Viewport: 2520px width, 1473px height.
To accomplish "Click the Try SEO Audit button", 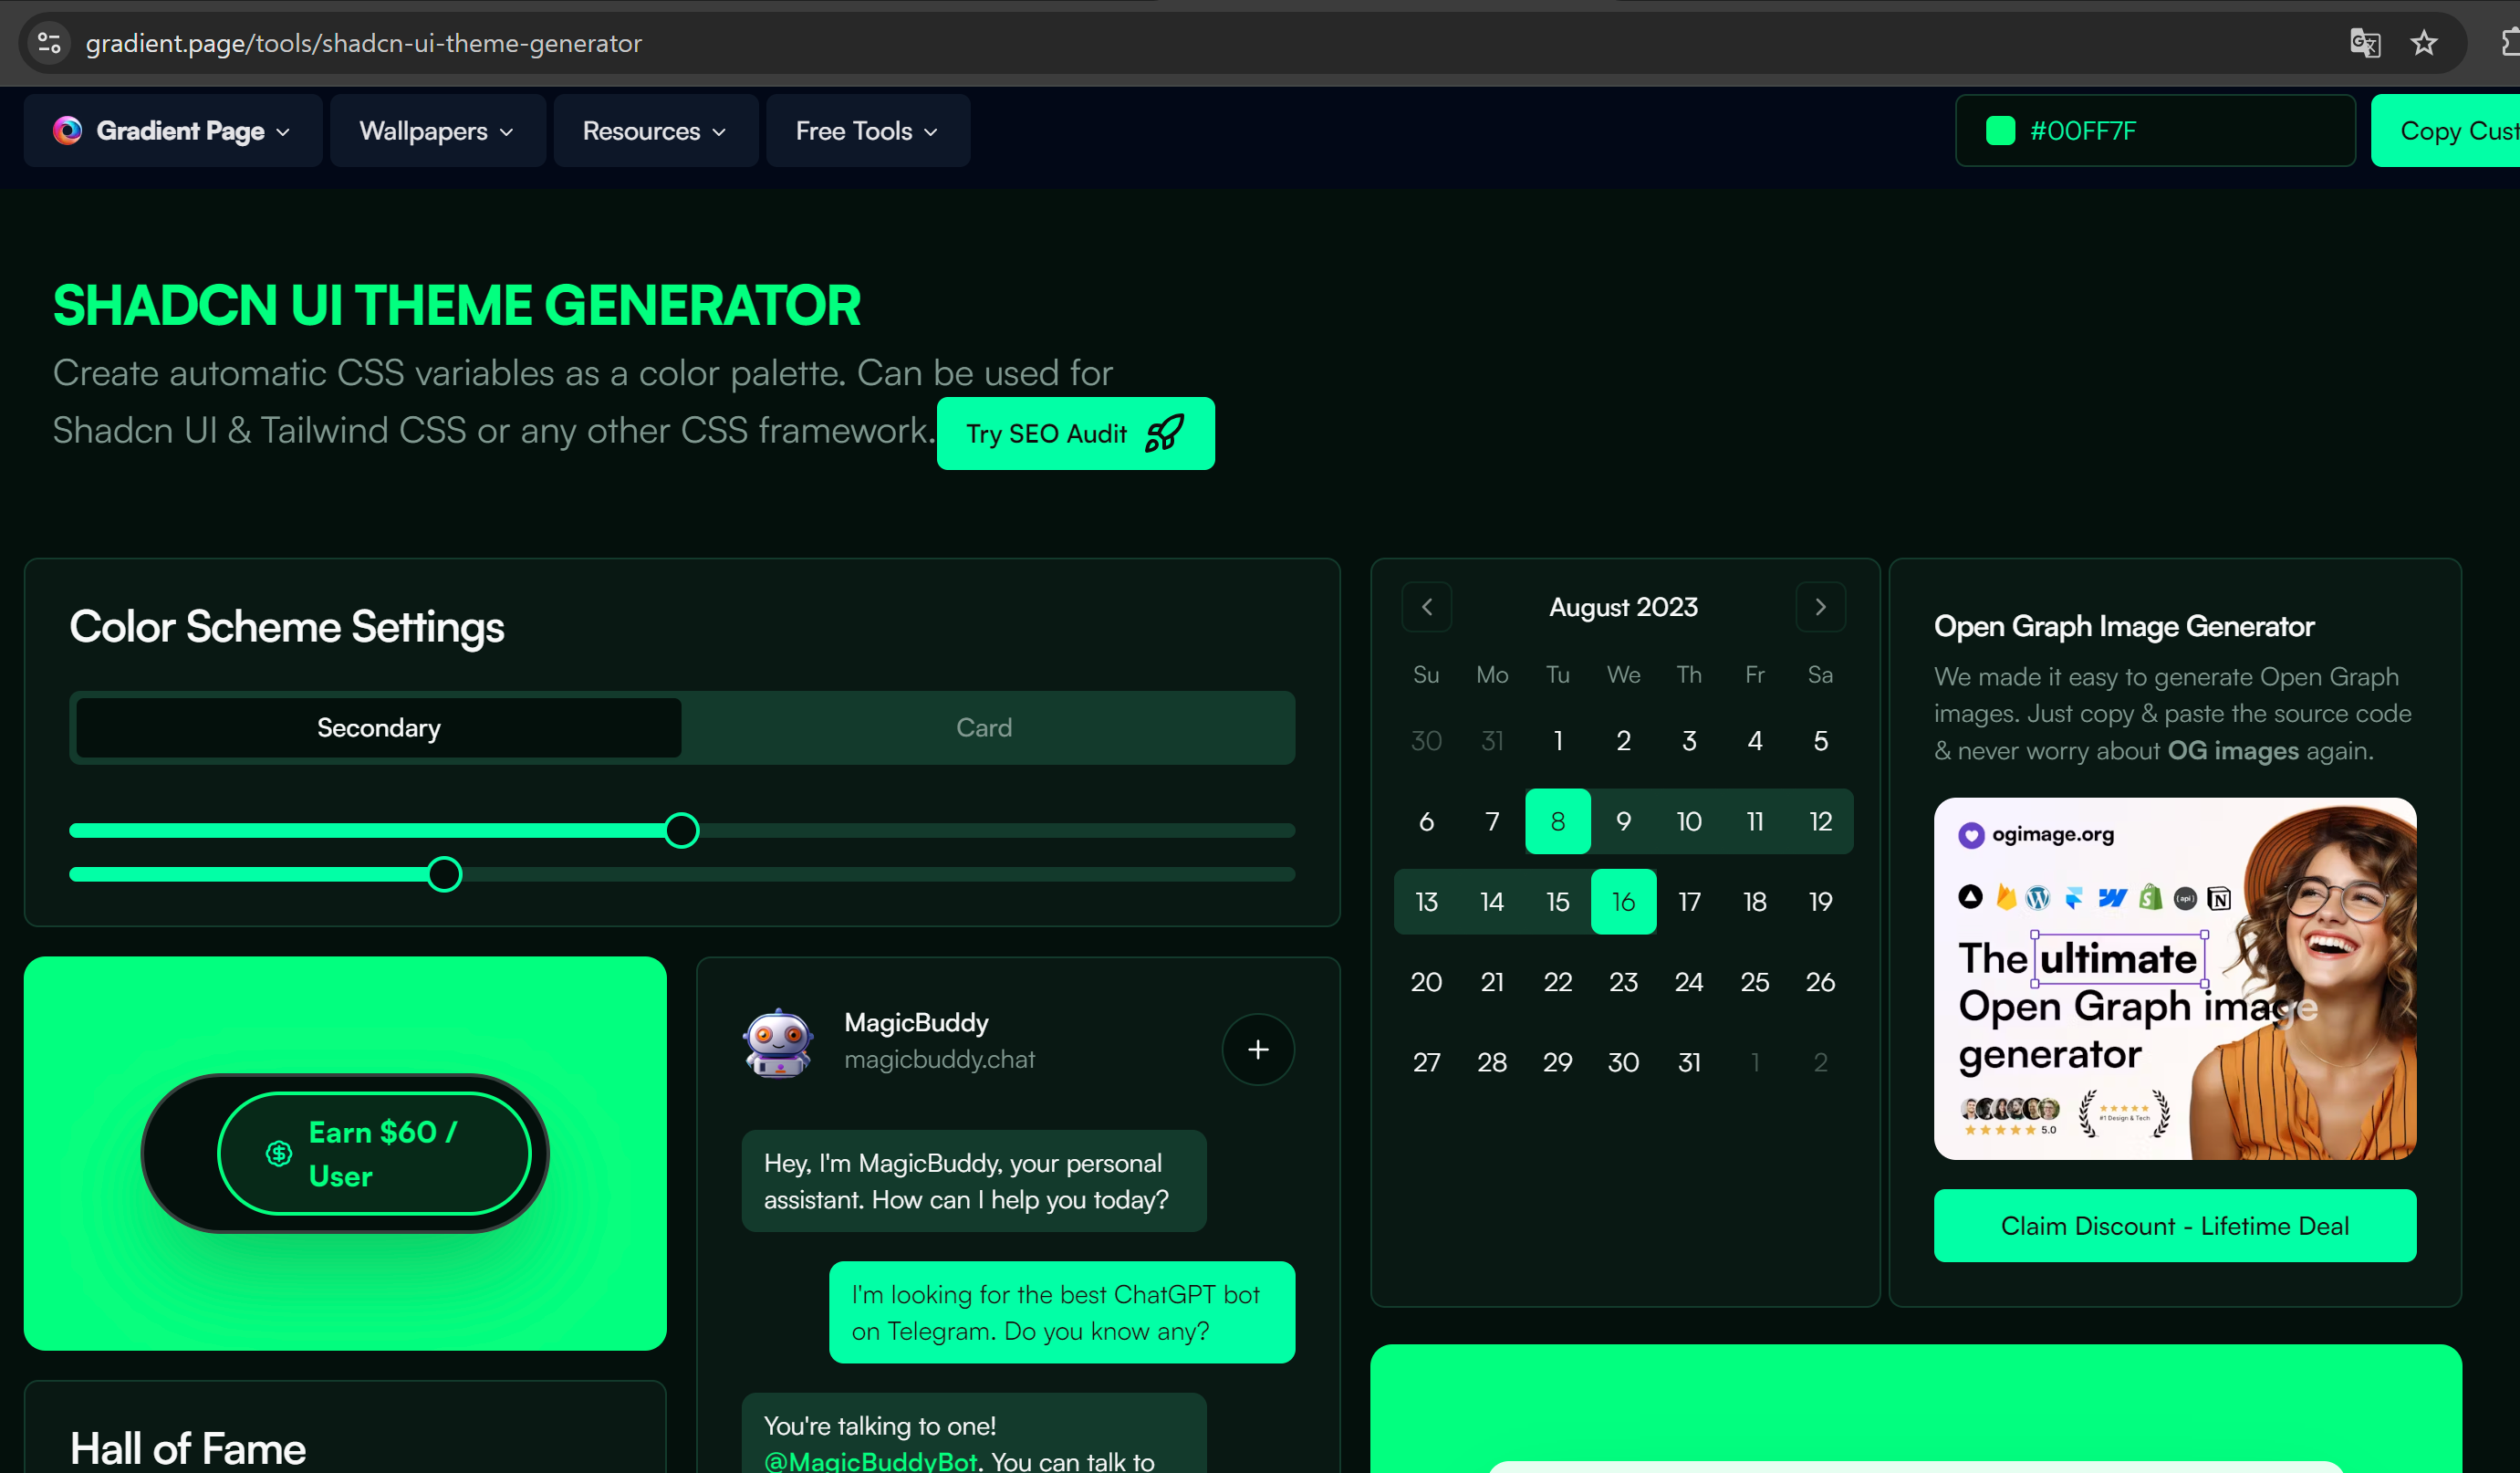I will (1074, 433).
